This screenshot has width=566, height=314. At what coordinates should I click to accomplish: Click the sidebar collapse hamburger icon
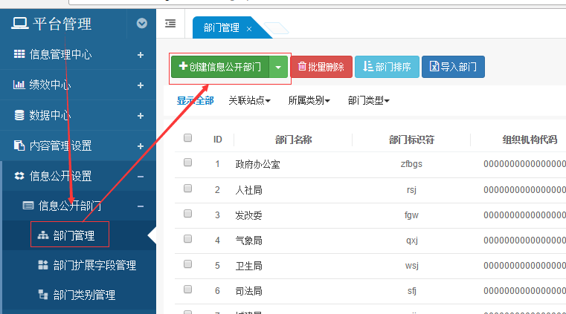[x=170, y=24]
